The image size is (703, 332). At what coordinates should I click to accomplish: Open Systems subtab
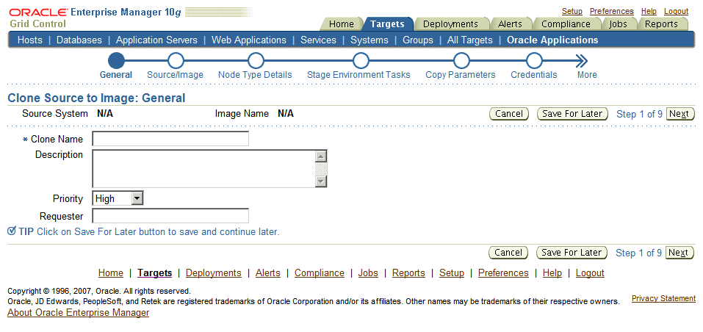tap(369, 40)
